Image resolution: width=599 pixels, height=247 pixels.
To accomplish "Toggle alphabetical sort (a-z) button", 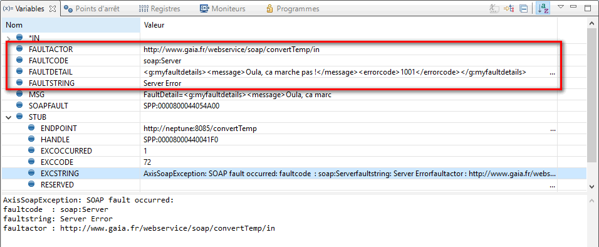I will click(x=543, y=8).
